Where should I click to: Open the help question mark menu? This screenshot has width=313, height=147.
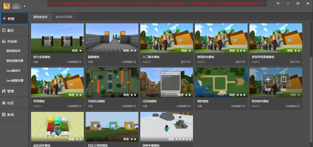[x=278, y=4]
